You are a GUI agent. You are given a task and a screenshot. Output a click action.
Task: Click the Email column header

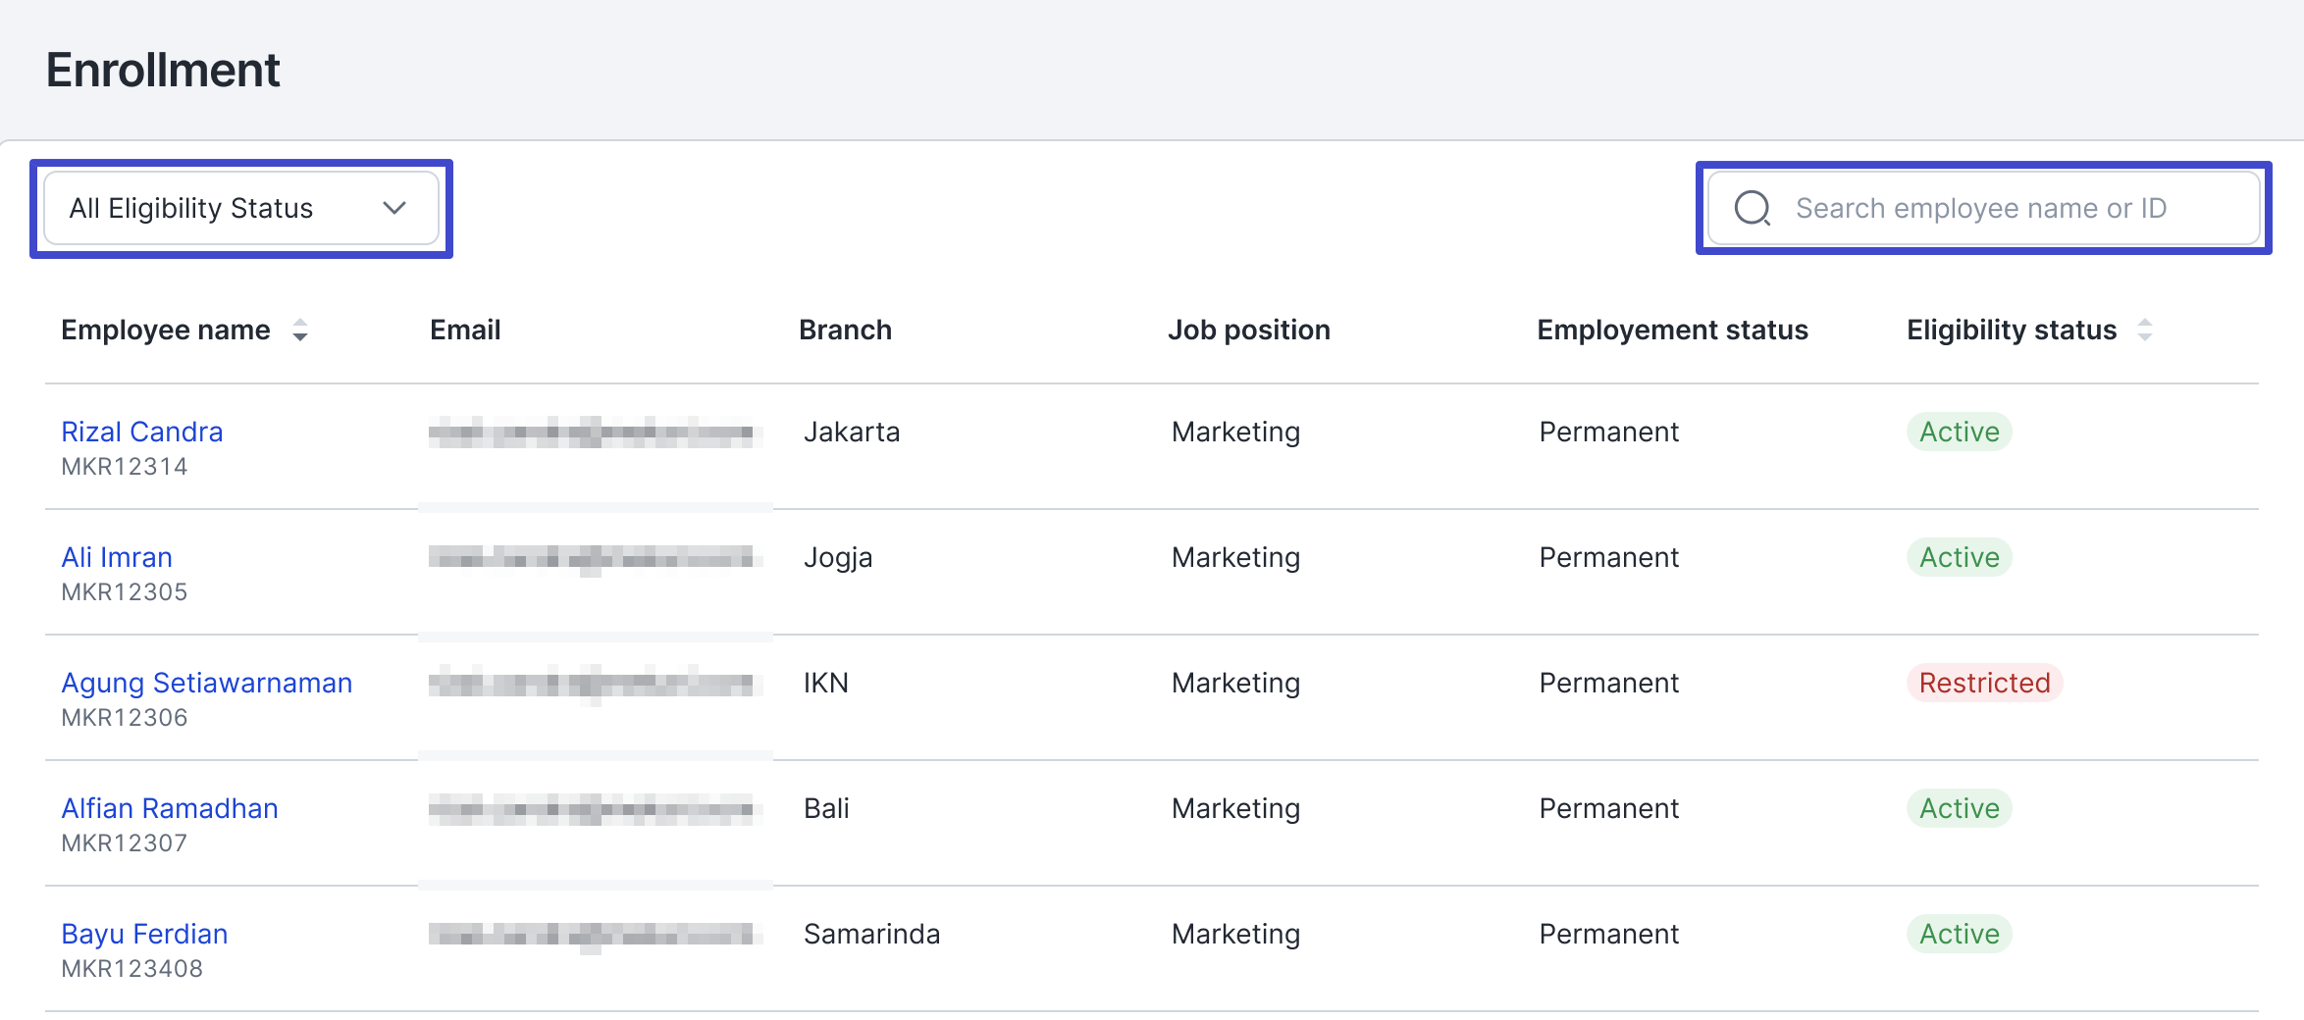click(x=465, y=331)
